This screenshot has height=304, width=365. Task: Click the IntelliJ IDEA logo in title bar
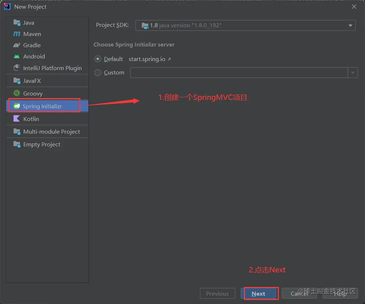pos(7,7)
